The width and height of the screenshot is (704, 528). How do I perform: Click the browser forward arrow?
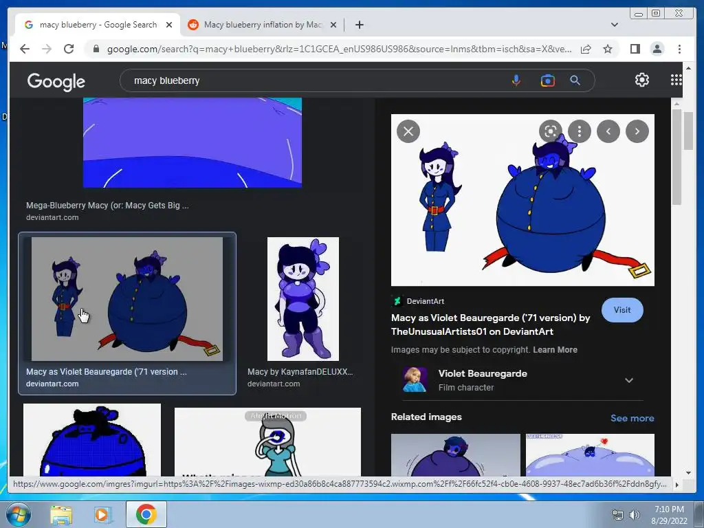coord(47,49)
